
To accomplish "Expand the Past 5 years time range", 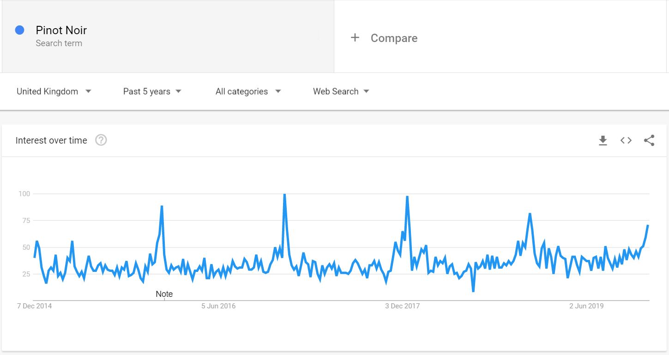I will pyautogui.click(x=152, y=91).
